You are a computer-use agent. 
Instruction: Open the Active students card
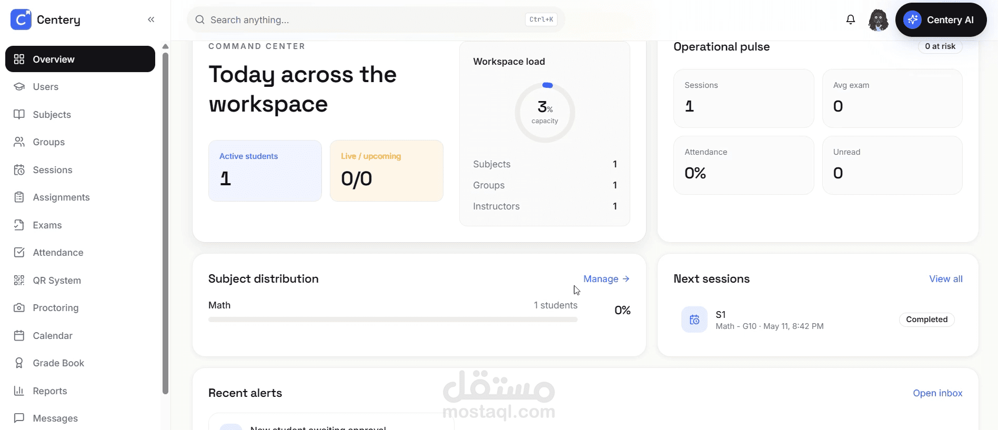click(265, 171)
